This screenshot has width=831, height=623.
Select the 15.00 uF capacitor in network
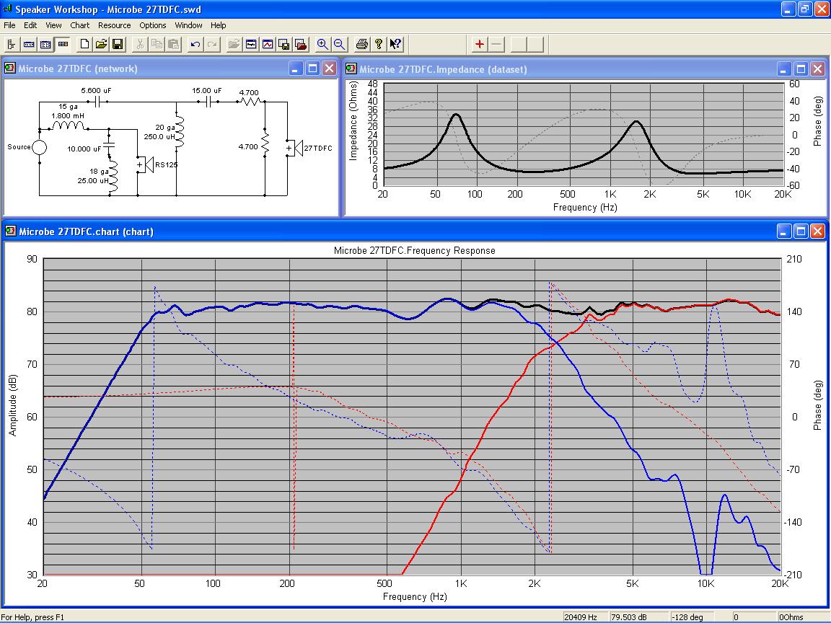click(208, 102)
